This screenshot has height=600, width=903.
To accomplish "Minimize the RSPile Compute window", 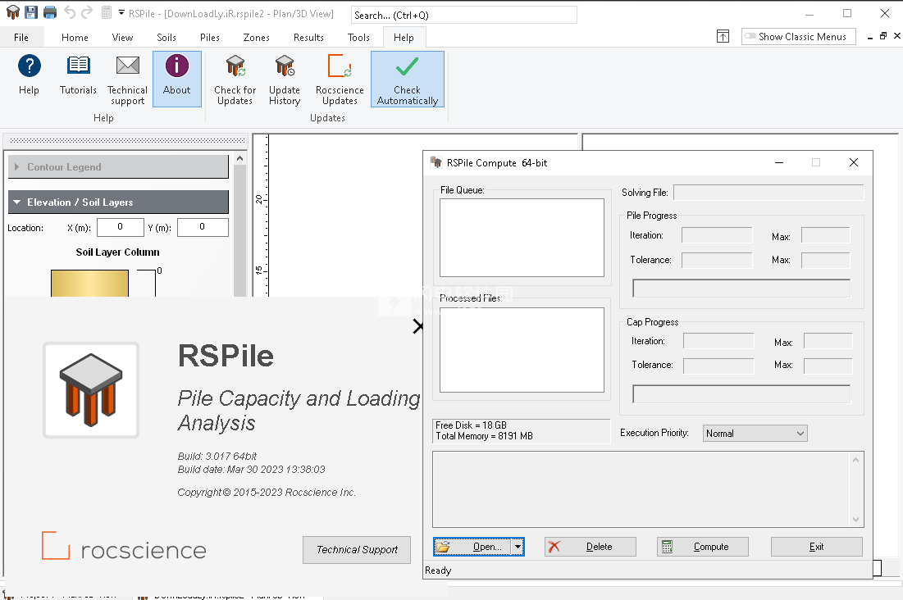I will (779, 163).
